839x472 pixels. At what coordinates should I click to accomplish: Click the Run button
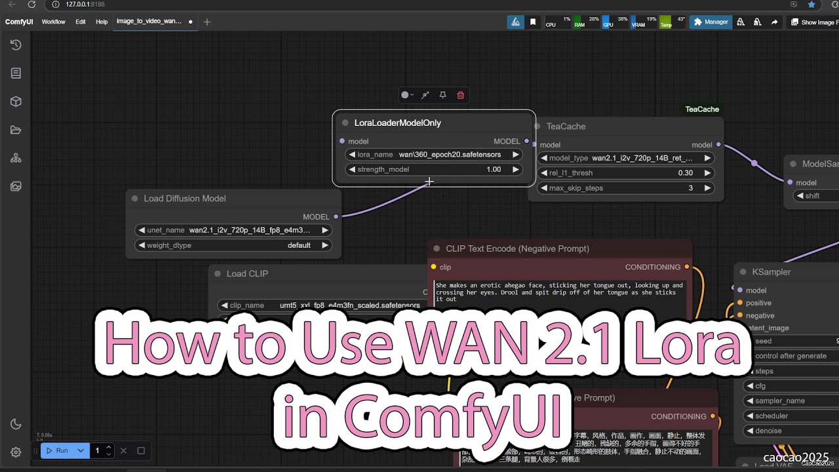[x=58, y=450]
